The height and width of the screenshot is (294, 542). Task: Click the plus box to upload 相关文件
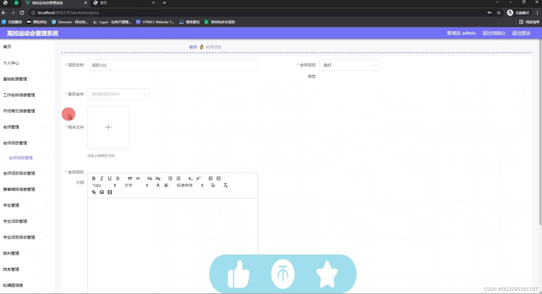pyautogui.click(x=108, y=127)
